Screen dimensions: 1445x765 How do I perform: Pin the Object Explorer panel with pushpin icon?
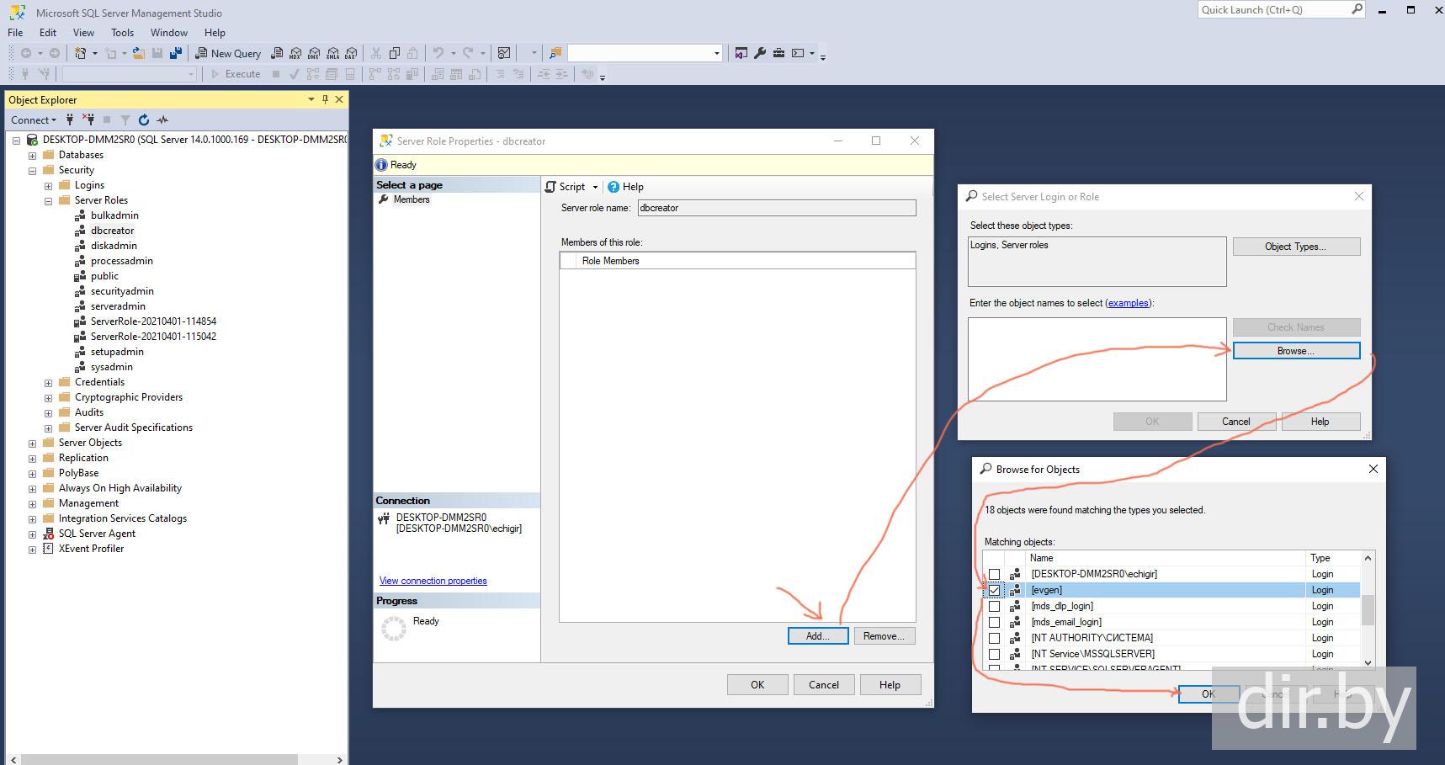(x=325, y=99)
